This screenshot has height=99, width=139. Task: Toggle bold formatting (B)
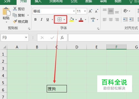(35, 20)
